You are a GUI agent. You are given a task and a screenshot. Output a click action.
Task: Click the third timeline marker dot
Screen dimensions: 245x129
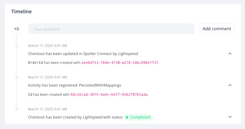click(17, 109)
